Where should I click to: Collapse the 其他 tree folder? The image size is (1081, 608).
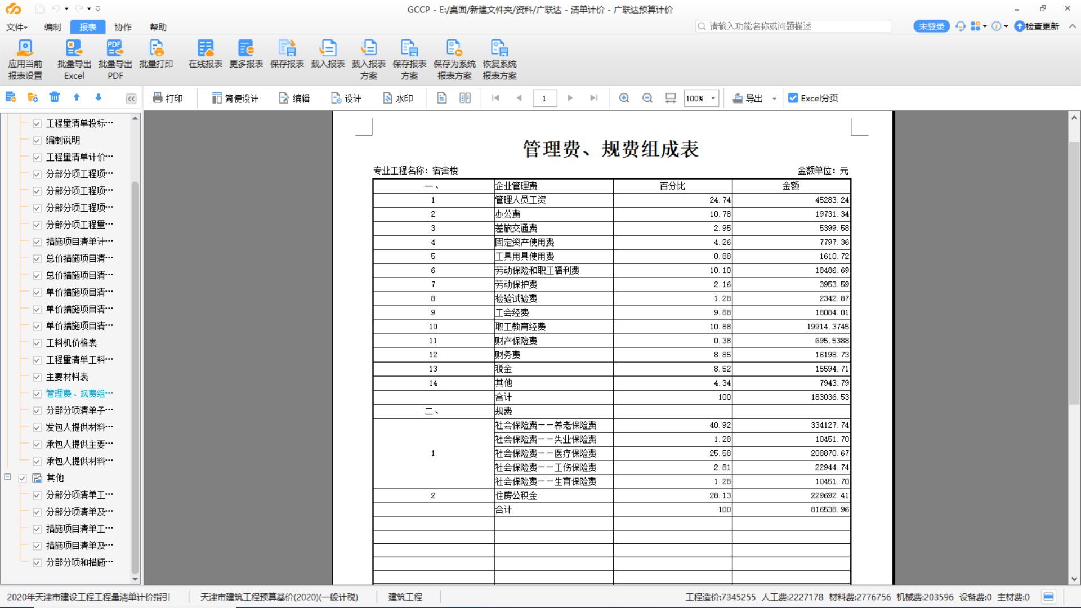tap(8, 477)
